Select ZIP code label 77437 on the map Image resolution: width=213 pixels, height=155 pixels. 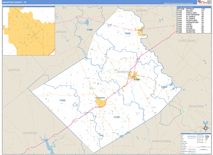point(117,117)
